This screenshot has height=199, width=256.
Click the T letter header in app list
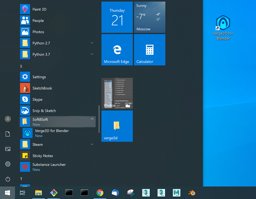[21, 179]
